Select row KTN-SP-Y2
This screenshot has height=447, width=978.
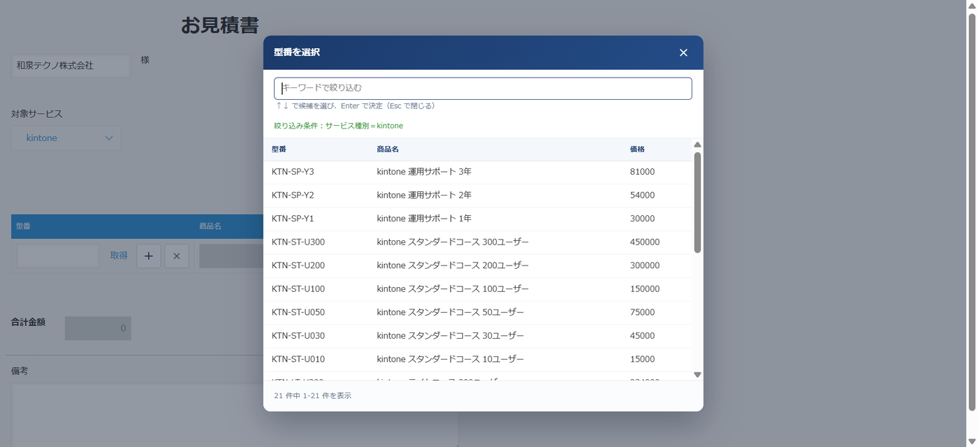478,196
